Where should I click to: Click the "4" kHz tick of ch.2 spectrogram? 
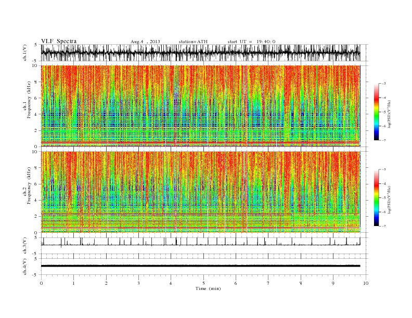[36, 201]
